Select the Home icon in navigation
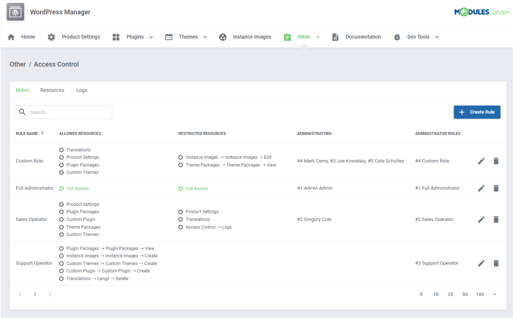The width and height of the screenshot is (513, 318). click(11, 37)
